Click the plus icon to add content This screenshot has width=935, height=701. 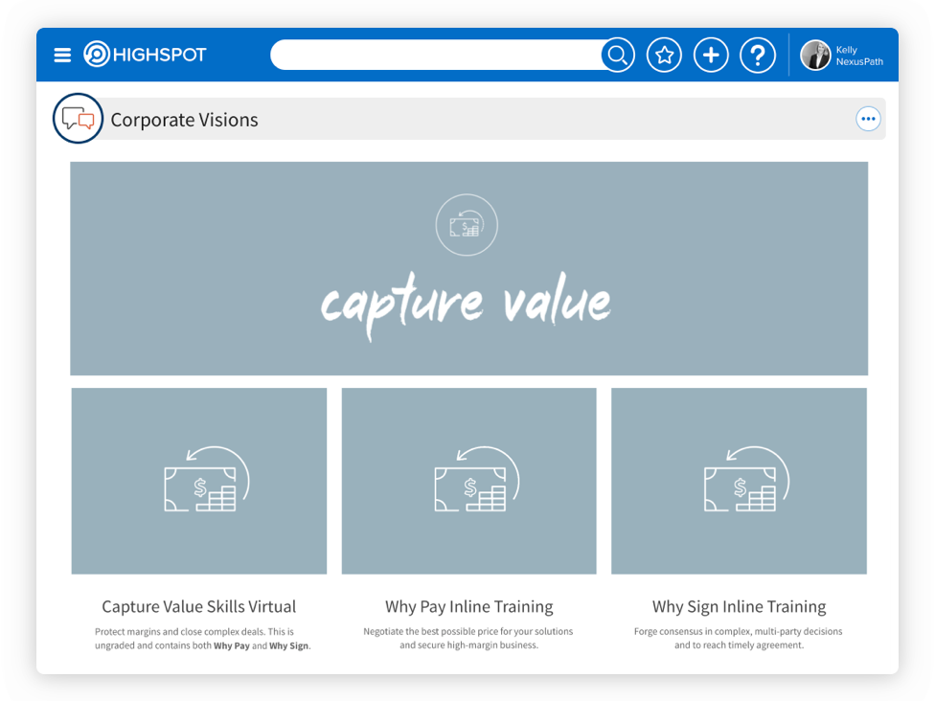(x=711, y=56)
